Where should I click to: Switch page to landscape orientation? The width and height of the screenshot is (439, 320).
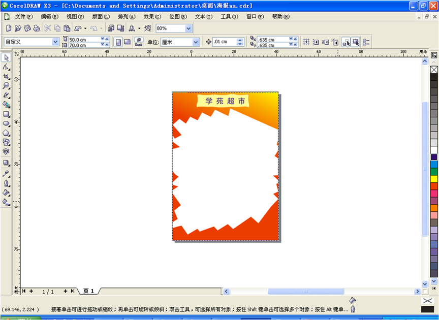128,42
